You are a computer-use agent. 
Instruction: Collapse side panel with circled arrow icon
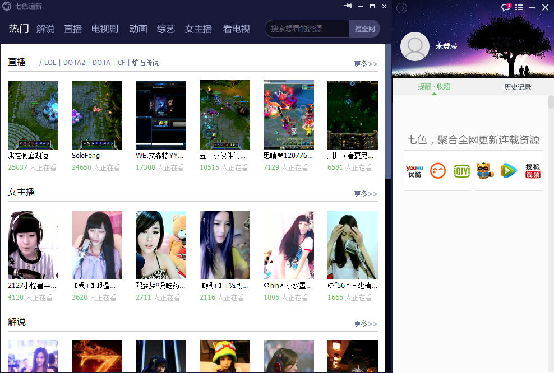[401, 8]
